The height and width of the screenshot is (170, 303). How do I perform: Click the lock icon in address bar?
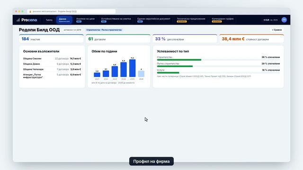coord(30,11)
